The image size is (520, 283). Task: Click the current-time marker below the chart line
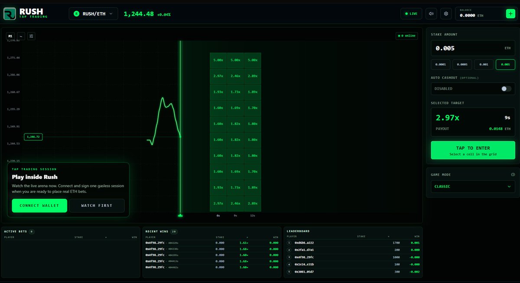pyautogui.click(x=180, y=215)
